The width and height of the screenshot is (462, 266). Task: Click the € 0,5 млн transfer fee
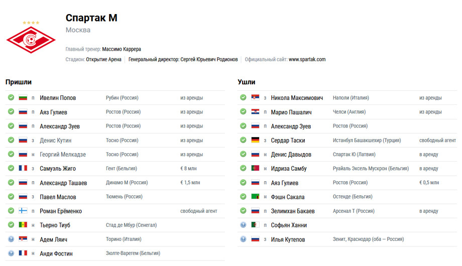(429, 183)
